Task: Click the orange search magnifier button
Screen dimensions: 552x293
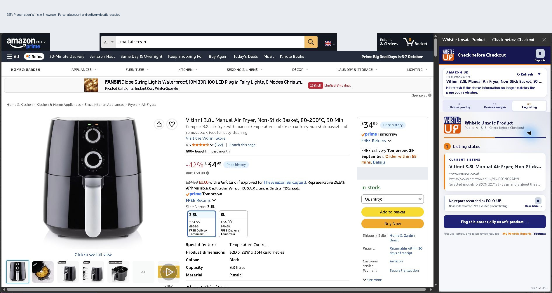Action: coord(311,42)
